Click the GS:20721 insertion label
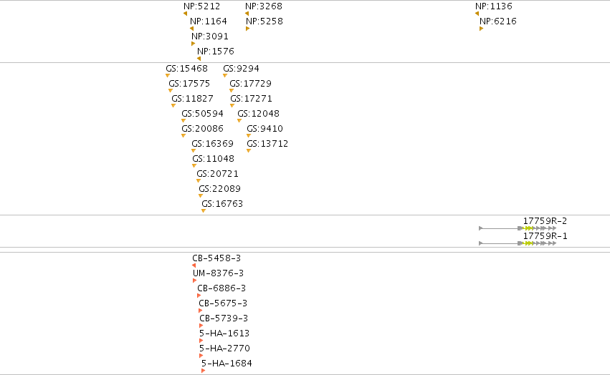 (217, 174)
